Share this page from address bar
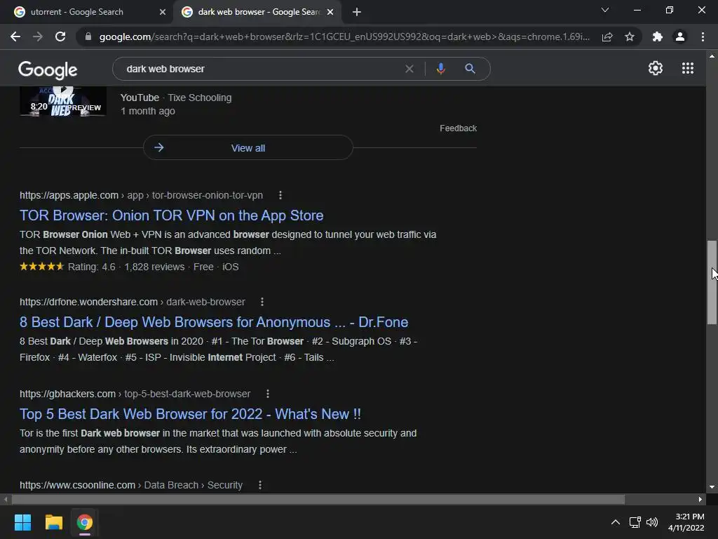Viewport: 718px width, 539px height. [607, 36]
